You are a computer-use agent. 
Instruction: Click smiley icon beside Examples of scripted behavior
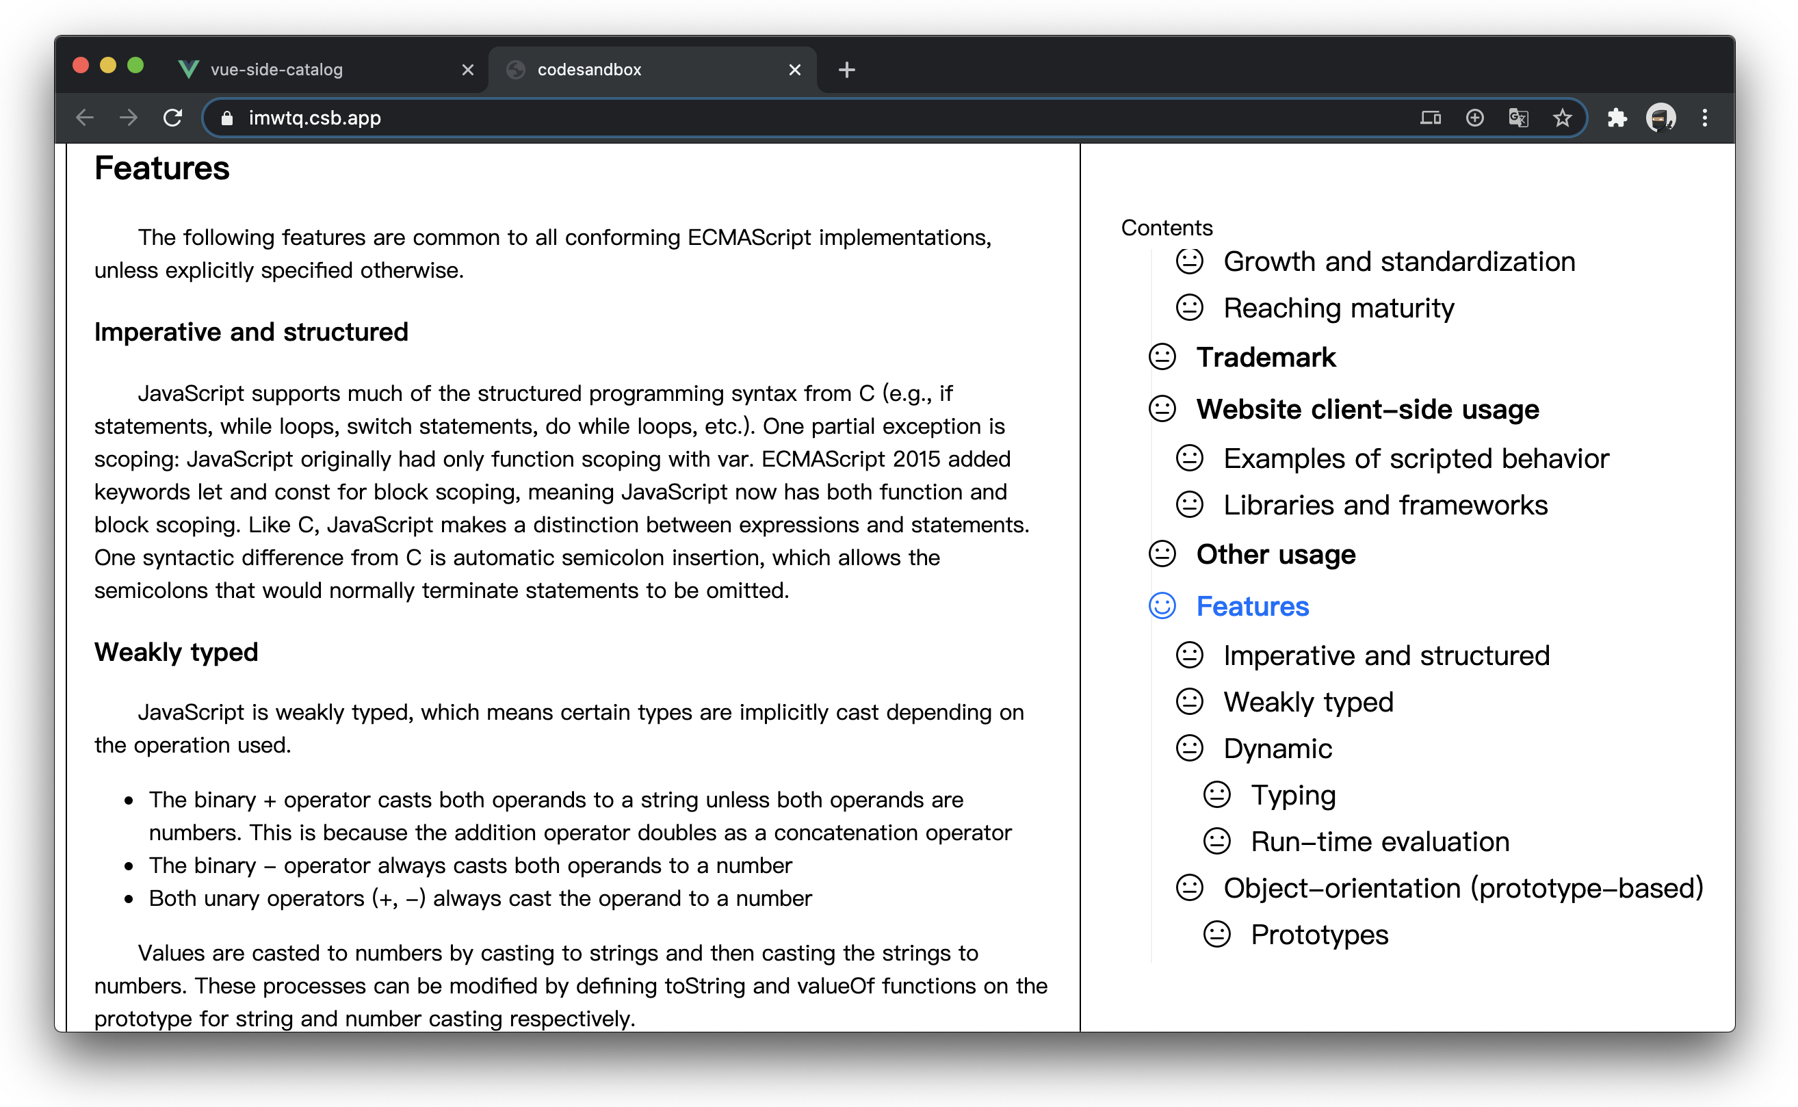pos(1190,458)
